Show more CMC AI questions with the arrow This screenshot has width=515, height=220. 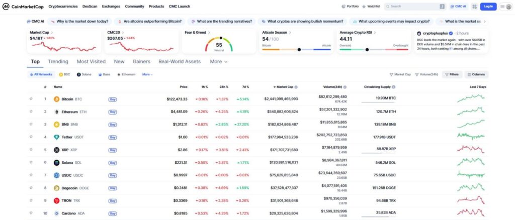pos(485,21)
